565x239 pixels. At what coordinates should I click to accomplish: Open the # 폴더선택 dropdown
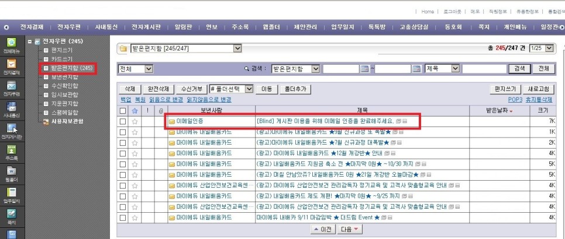tap(232, 89)
